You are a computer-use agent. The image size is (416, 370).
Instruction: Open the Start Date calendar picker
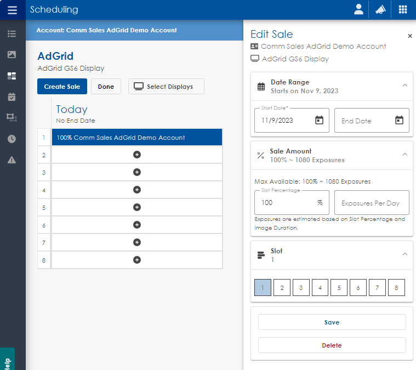(319, 121)
